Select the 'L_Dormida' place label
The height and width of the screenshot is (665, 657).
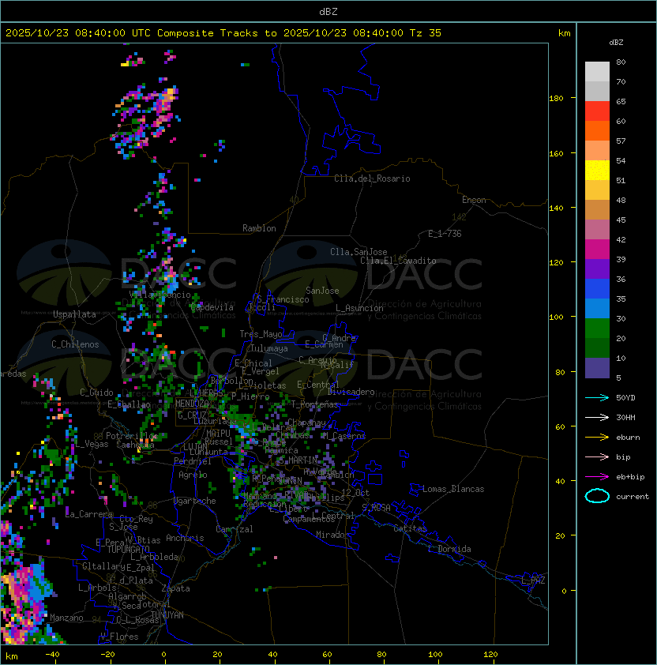click(449, 549)
